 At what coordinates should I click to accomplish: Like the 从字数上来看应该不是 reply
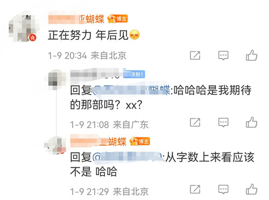coord(251,189)
